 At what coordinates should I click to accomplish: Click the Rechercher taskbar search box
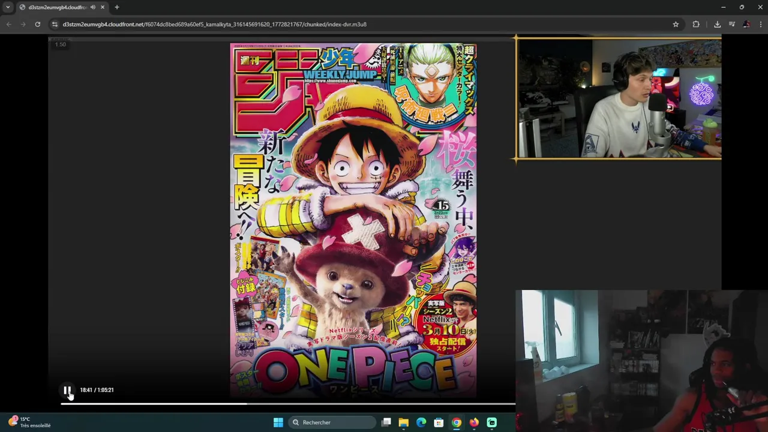(x=331, y=422)
